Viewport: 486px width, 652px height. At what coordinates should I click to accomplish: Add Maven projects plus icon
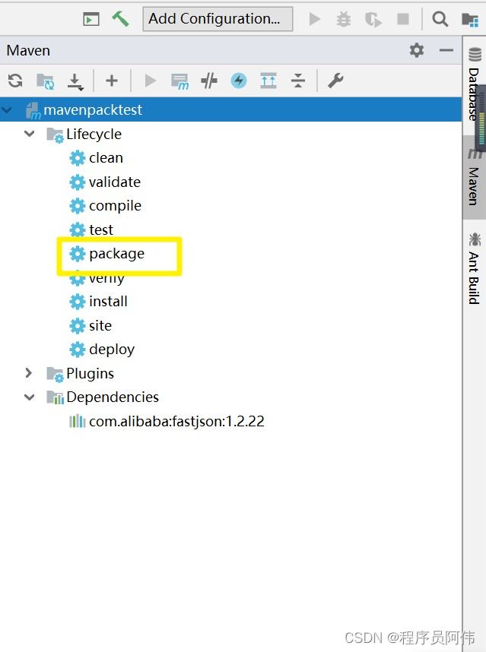(x=112, y=81)
